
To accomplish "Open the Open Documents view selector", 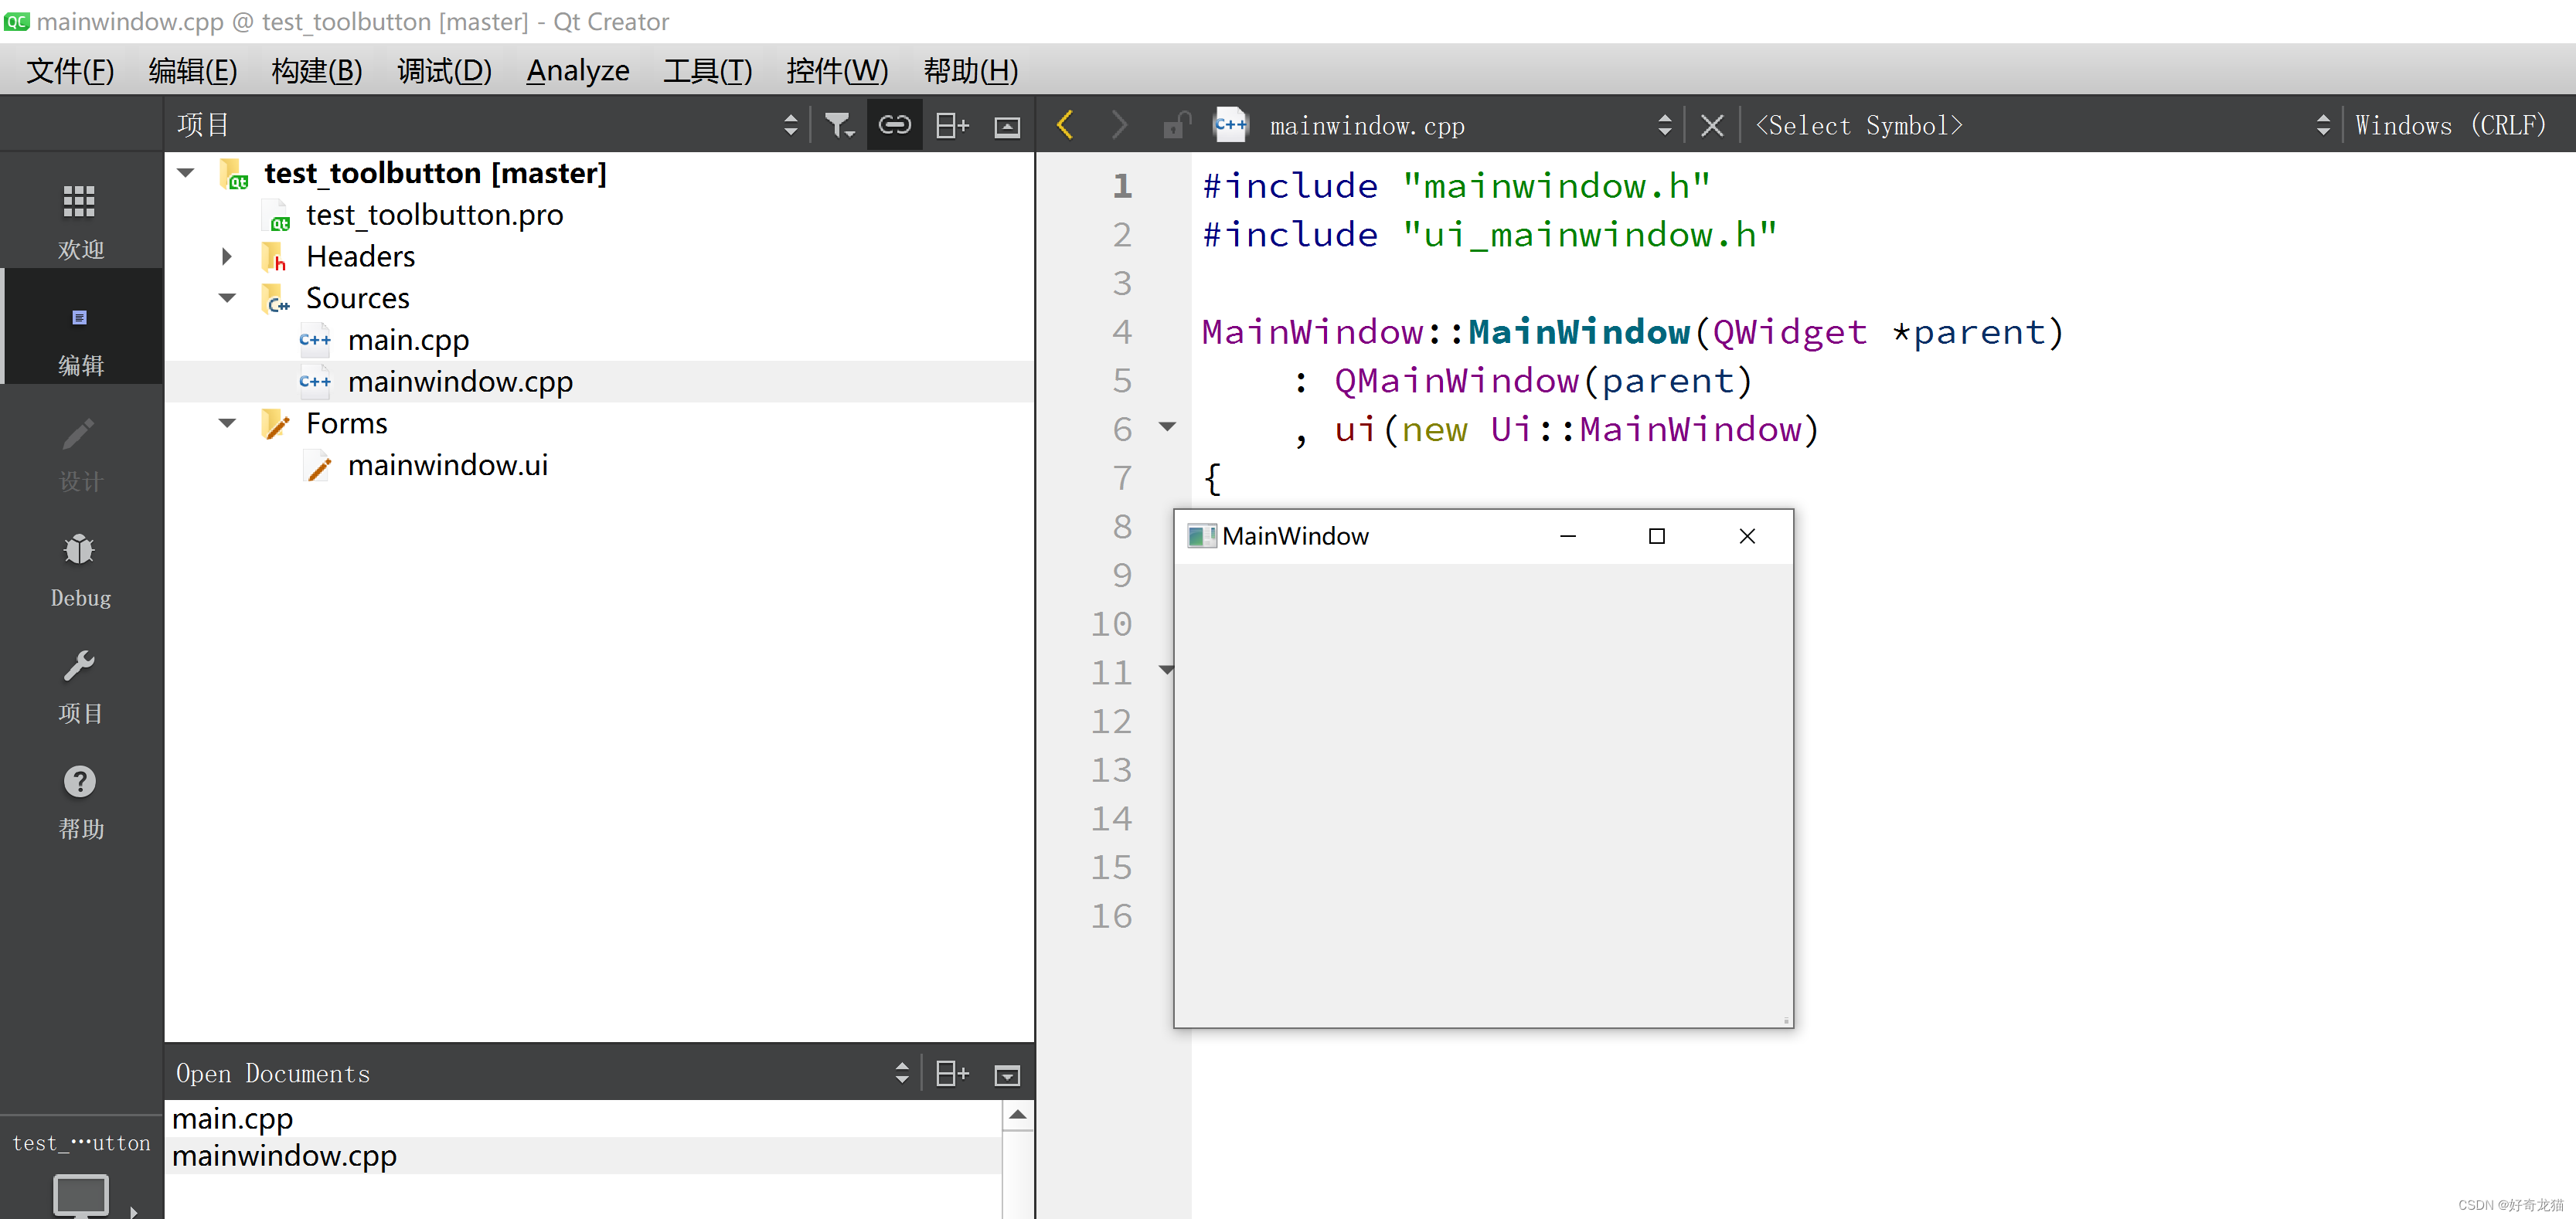I will [901, 1073].
